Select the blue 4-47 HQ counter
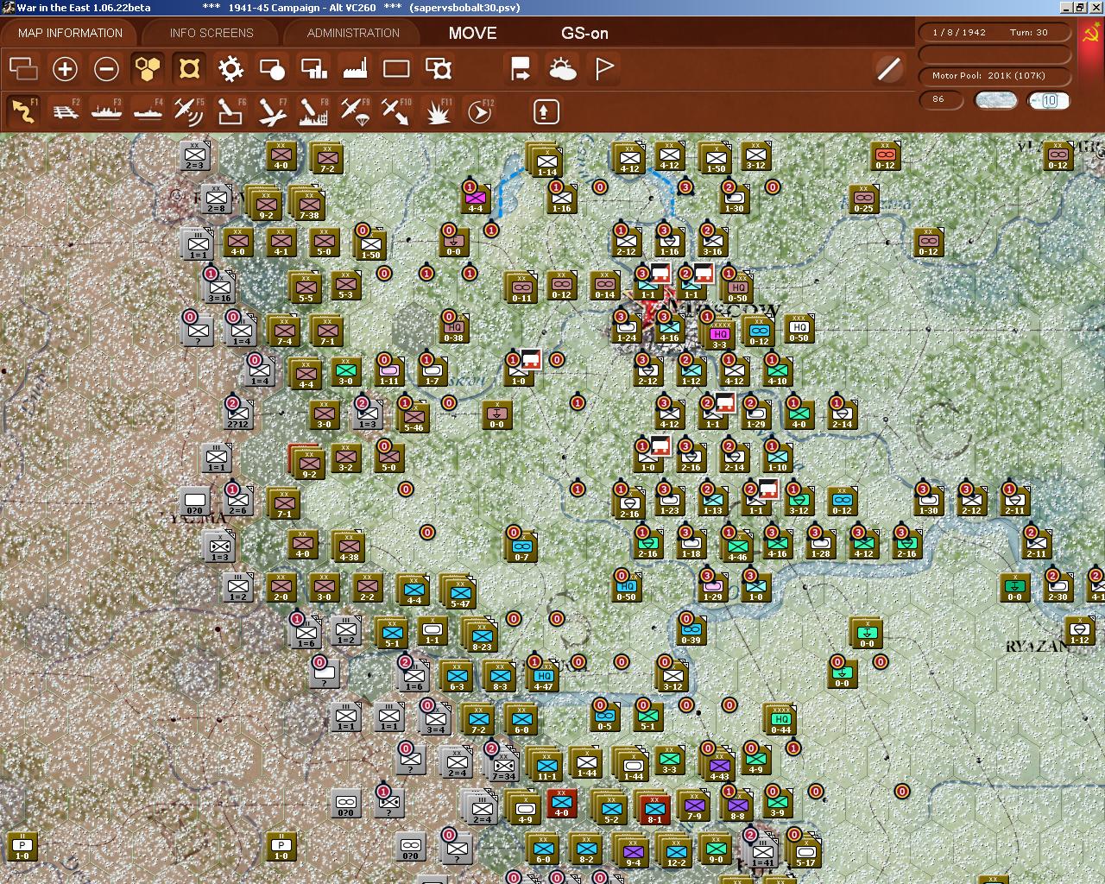This screenshot has height=884, width=1105. 543,678
